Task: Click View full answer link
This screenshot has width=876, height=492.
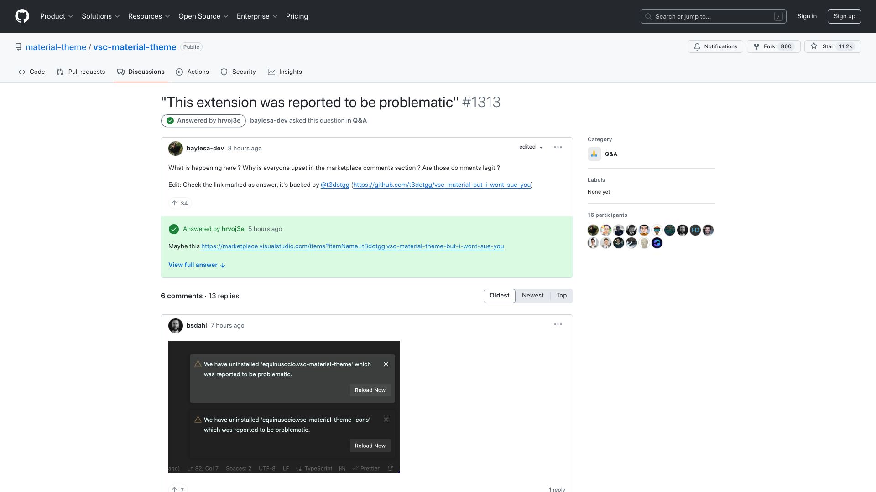Action: [197, 265]
